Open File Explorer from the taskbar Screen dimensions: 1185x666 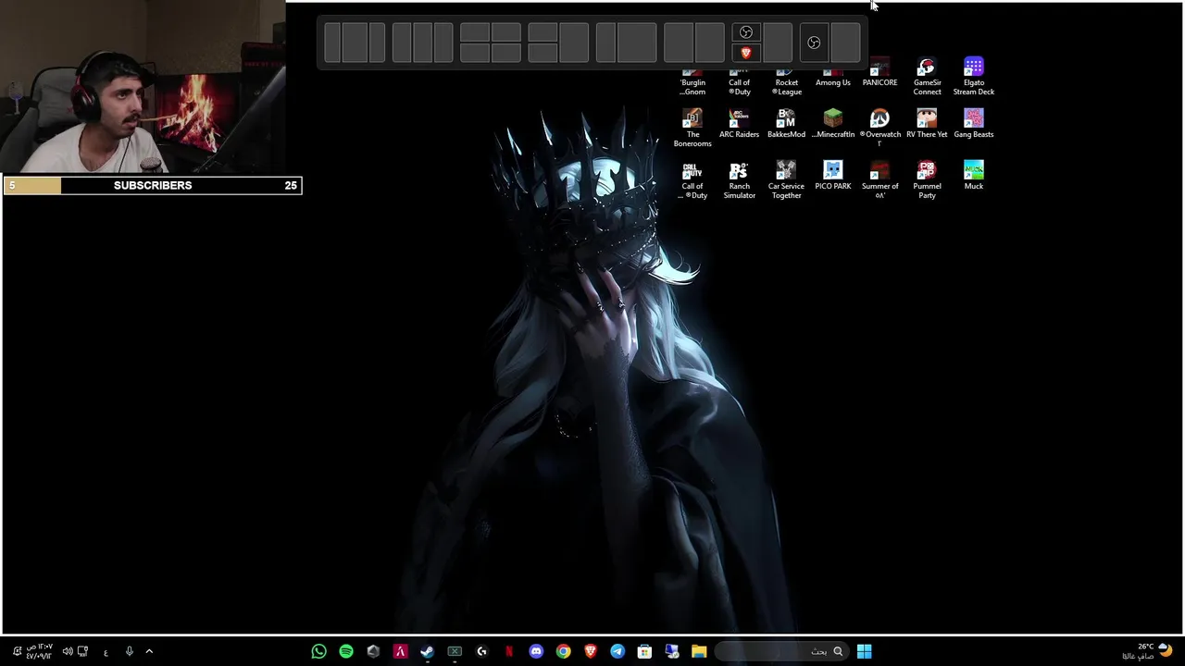(x=699, y=651)
